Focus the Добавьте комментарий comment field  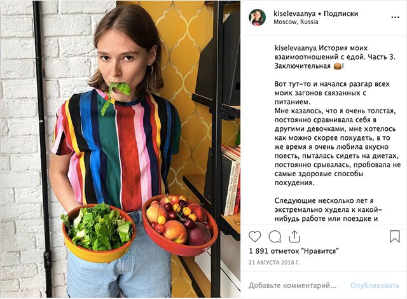point(293,286)
